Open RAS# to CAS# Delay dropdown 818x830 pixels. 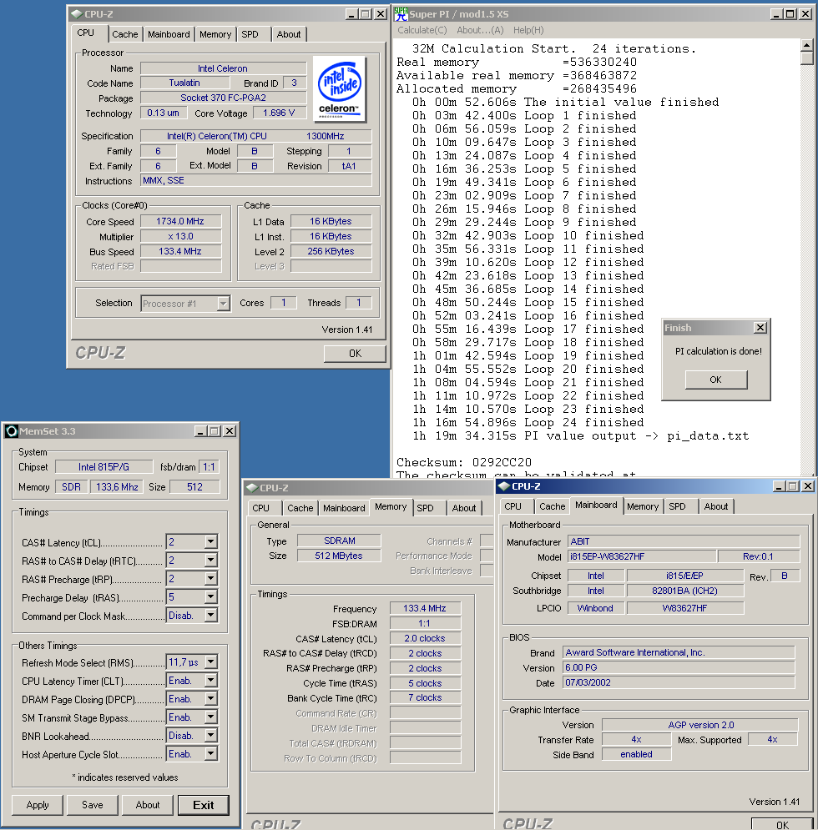(x=211, y=560)
